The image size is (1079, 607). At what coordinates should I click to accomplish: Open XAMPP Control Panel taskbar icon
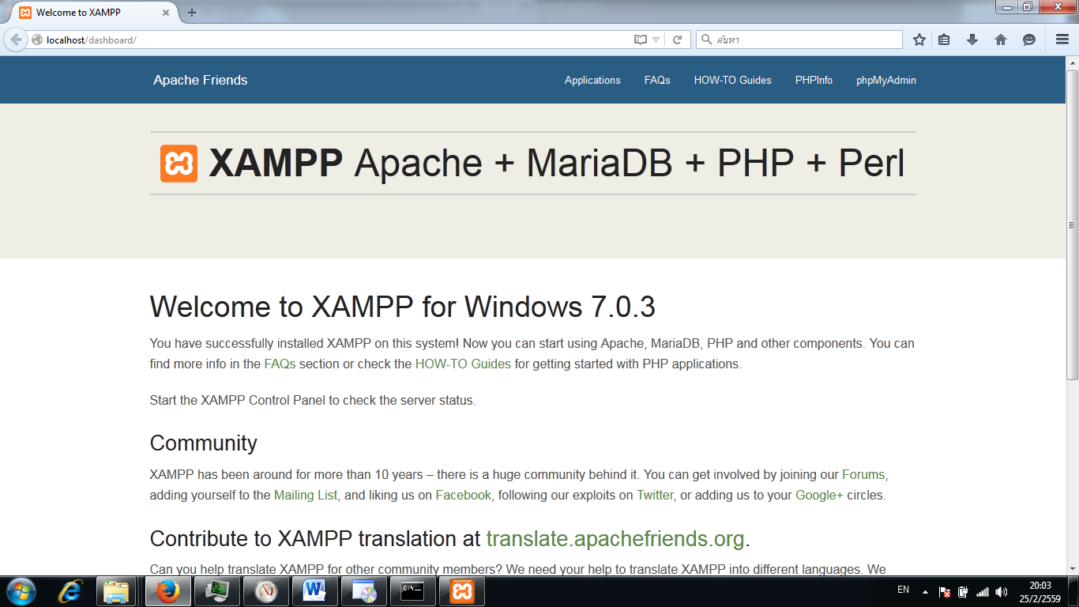click(x=462, y=591)
